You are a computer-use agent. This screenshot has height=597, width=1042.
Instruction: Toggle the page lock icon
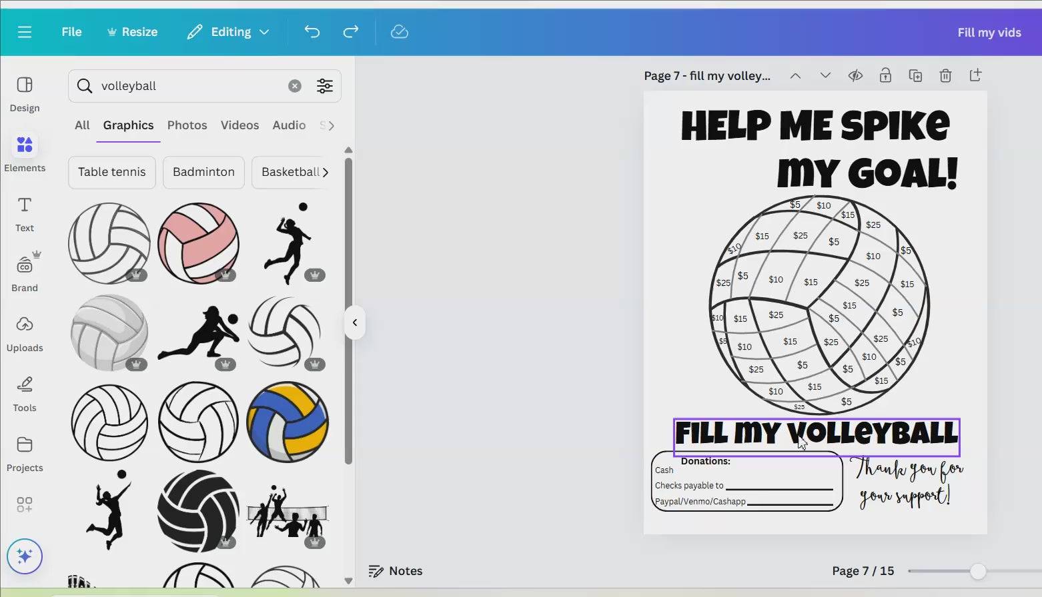885,75
